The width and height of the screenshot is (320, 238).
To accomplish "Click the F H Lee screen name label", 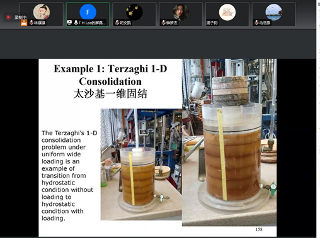I will click(x=92, y=23).
